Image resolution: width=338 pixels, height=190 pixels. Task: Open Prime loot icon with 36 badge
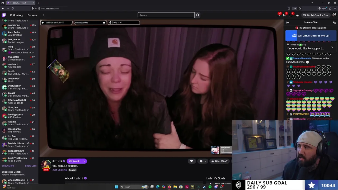[x=278, y=15]
